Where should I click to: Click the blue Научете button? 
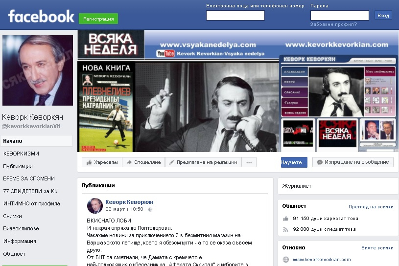(294, 162)
